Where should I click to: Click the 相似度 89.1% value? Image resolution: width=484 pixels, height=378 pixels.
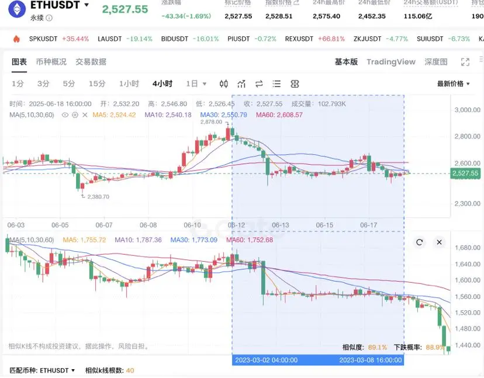(377, 348)
